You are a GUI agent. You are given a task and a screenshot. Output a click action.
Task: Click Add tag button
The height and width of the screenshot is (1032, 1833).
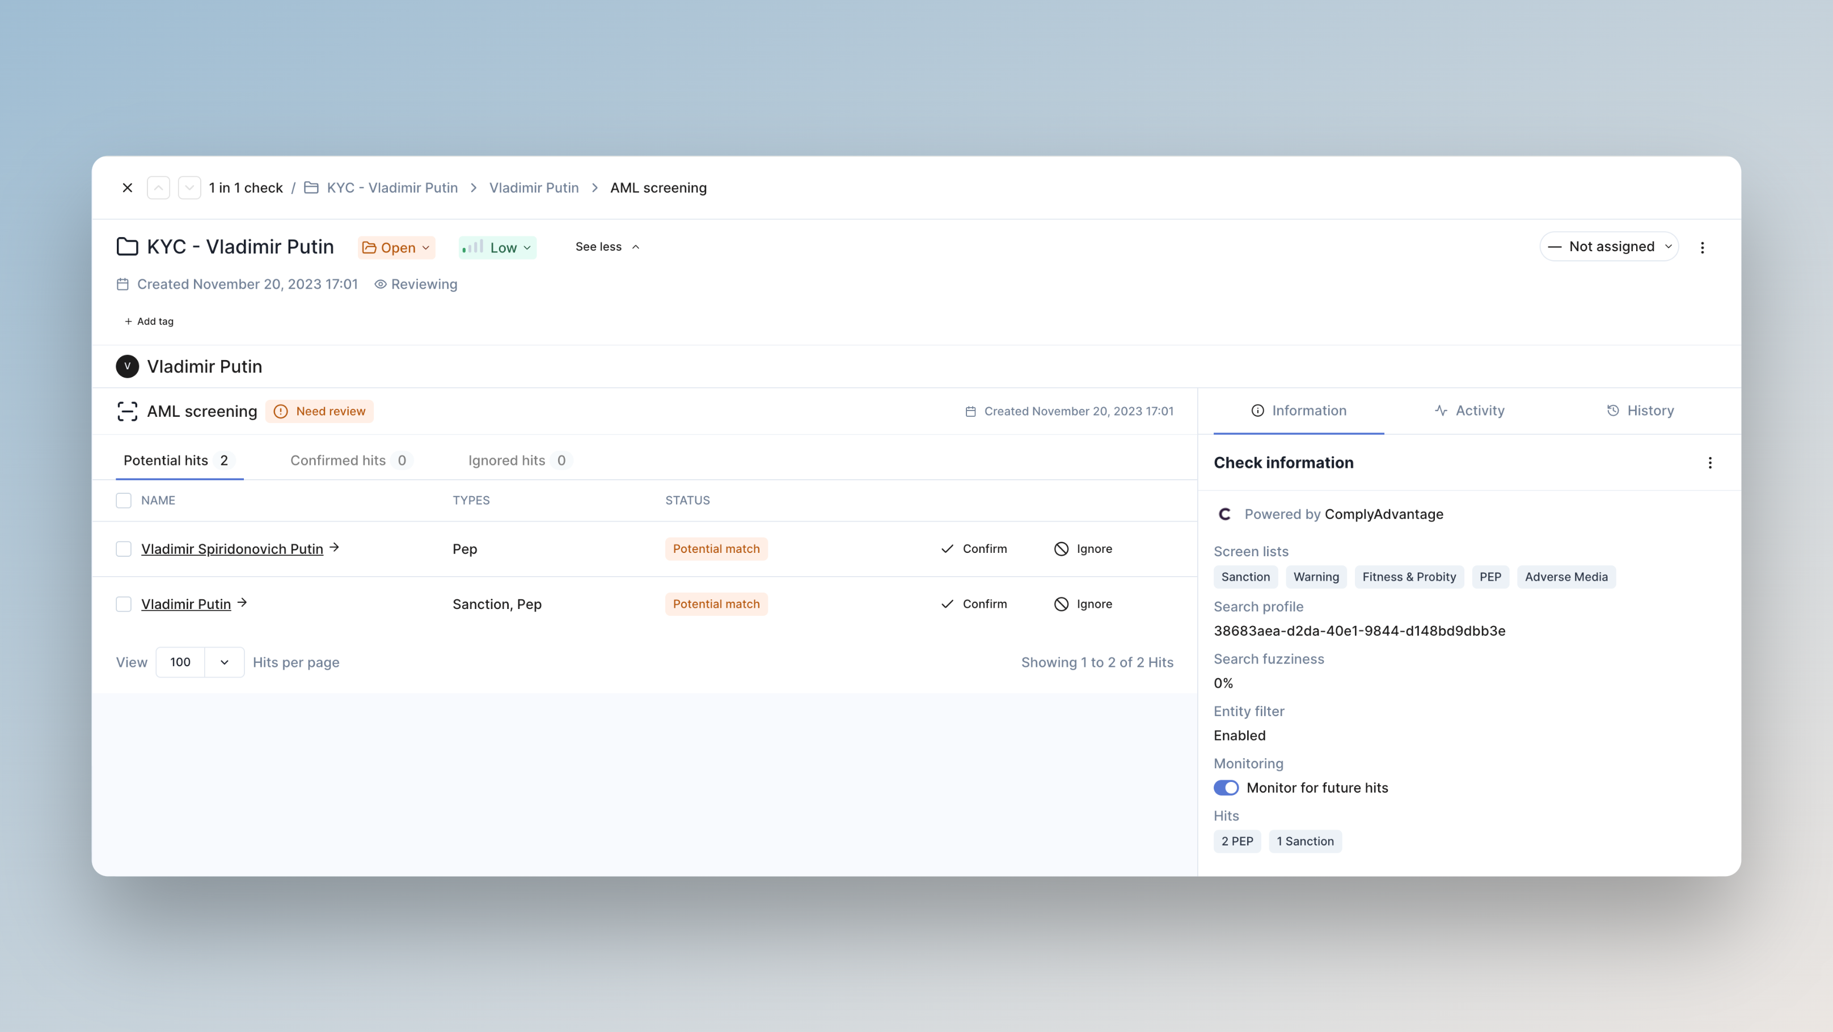click(149, 322)
